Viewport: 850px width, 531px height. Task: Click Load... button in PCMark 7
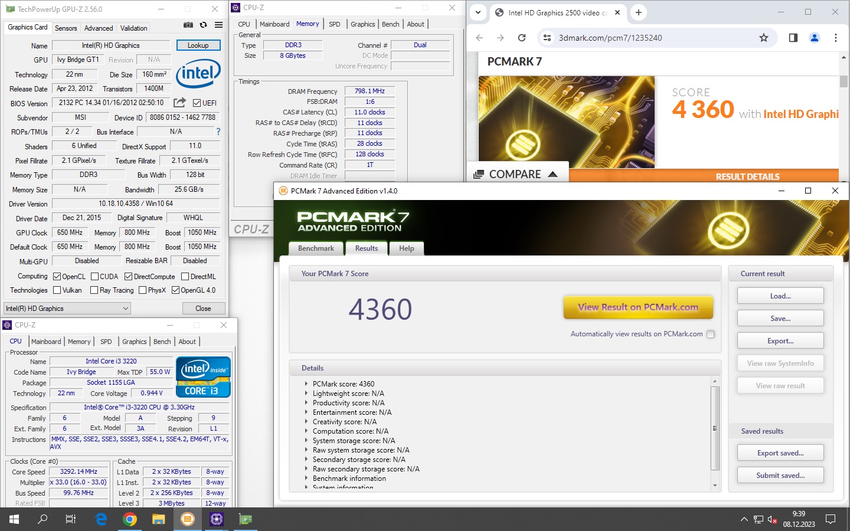(780, 296)
